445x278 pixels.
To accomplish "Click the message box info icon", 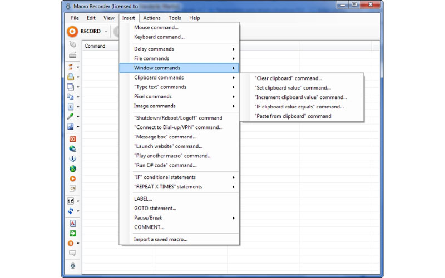I will [73, 159].
